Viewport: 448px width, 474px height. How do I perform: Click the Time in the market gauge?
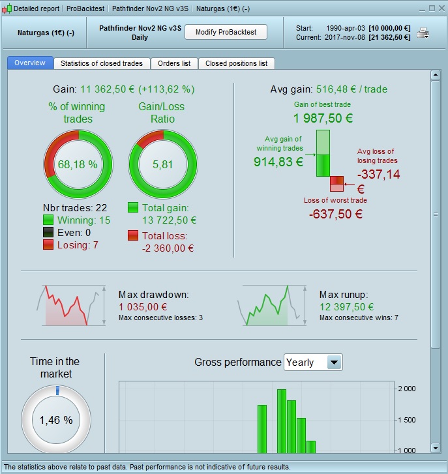click(56, 419)
